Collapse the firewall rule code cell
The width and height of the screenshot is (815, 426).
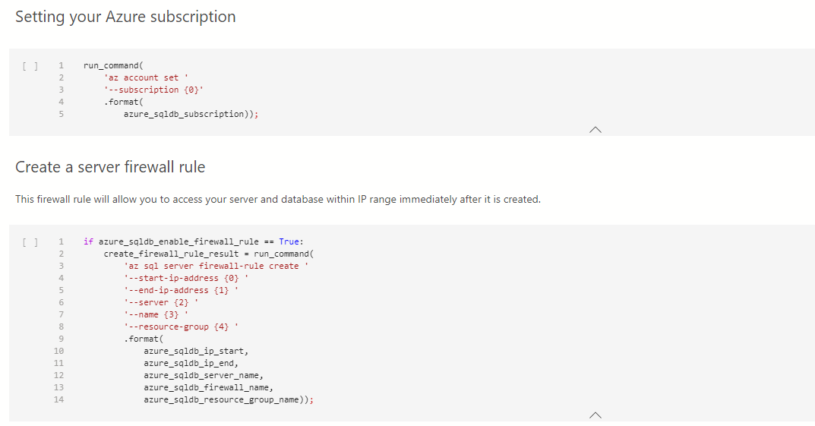click(x=595, y=415)
